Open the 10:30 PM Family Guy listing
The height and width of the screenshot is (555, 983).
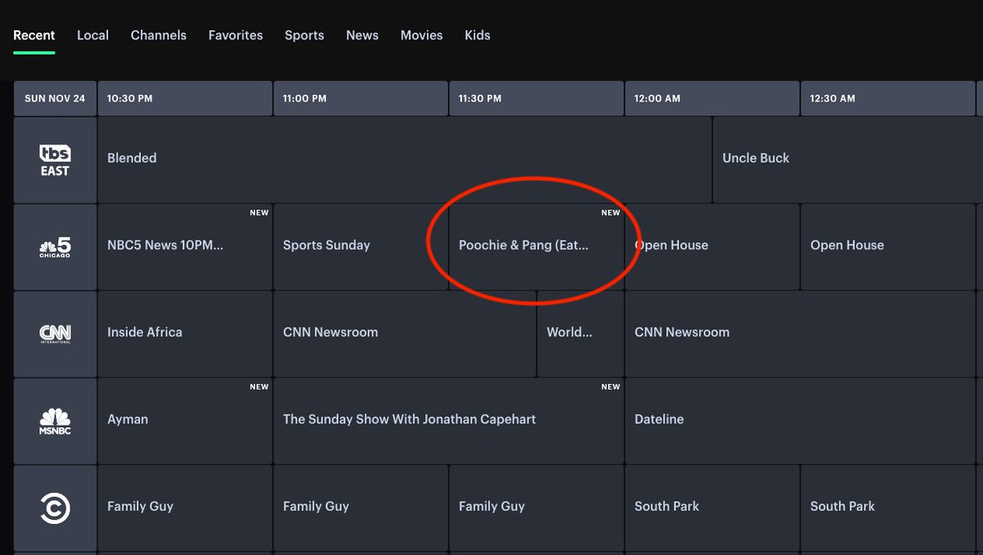(184, 508)
